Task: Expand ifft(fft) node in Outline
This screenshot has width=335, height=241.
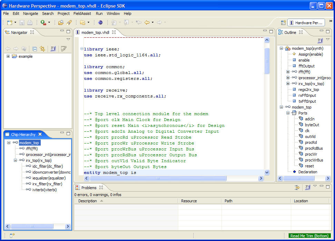Action: pyautogui.click(x=288, y=72)
